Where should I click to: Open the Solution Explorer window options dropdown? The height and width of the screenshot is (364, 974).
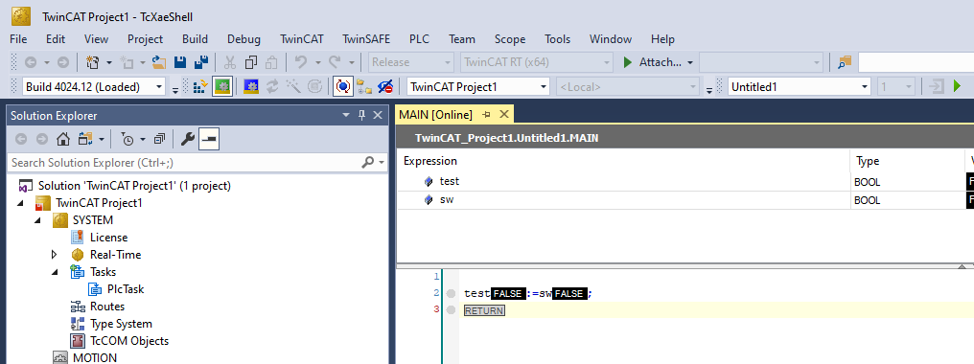pos(347,116)
